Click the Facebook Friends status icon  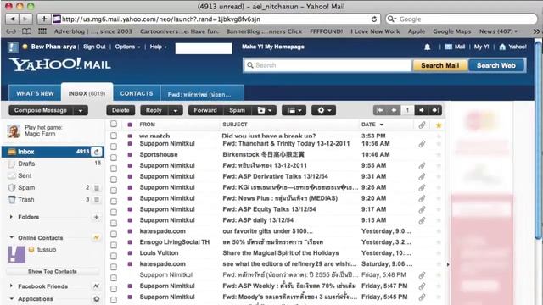tap(96, 286)
